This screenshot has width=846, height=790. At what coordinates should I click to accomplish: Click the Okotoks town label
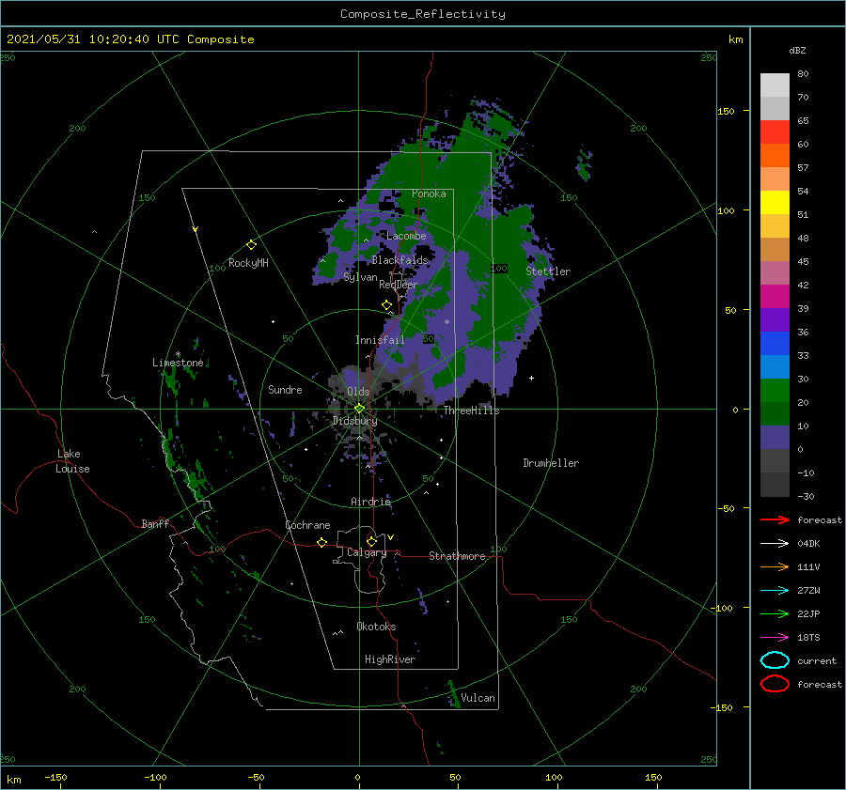click(376, 627)
